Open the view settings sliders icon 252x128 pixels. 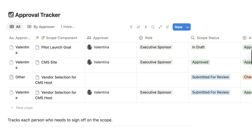click(167, 27)
